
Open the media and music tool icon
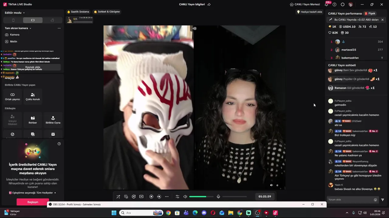126,197
